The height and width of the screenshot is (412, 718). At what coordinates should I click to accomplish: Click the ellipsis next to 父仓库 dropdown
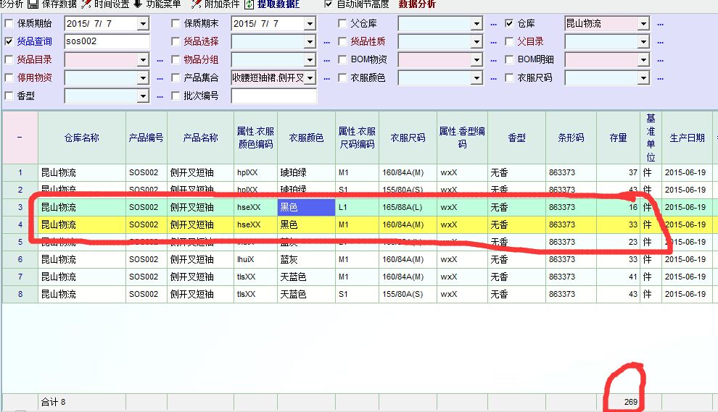[x=493, y=24]
